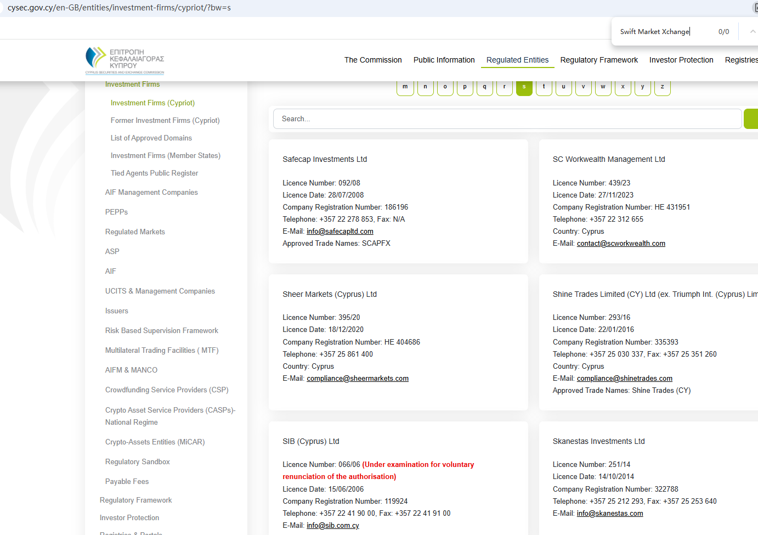Screen dimensions: 758x535
Task: Click compliance@sheermarkets.com email link
Action: tap(358, 379)
